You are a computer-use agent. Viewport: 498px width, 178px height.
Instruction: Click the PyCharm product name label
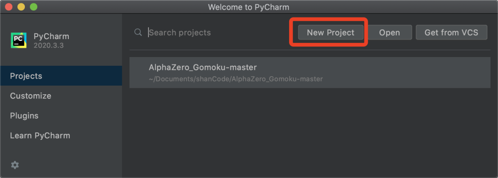tap(52, 36)
